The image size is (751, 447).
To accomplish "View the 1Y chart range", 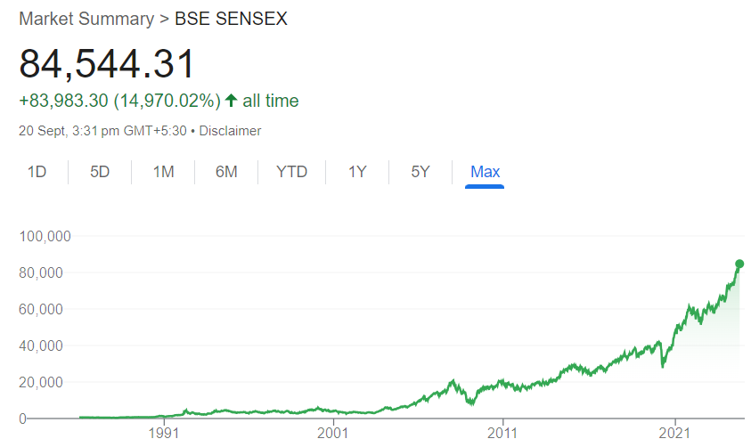I will coord(357,172).
